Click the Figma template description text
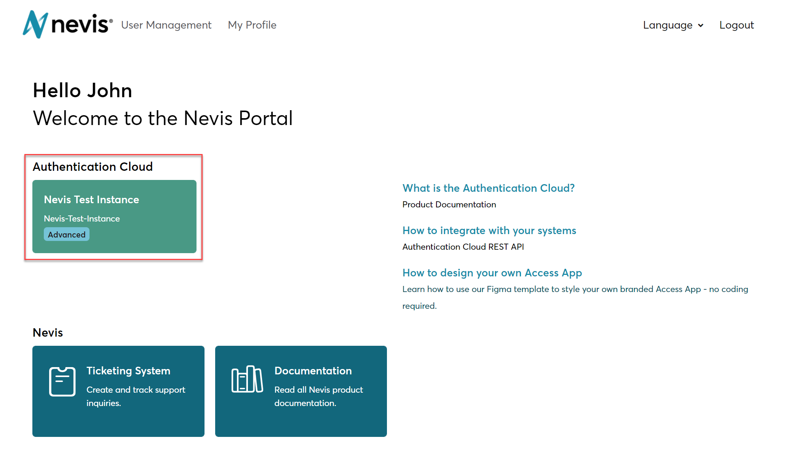This screenshot has height=451, width=791. point(575,297)
